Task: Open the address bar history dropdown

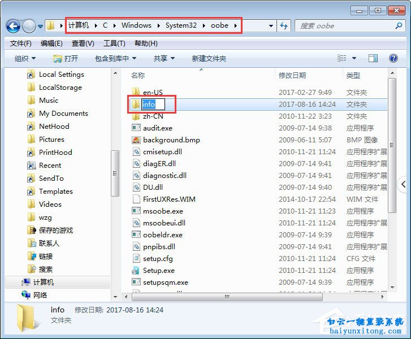Action: click(x=271, y=25)
